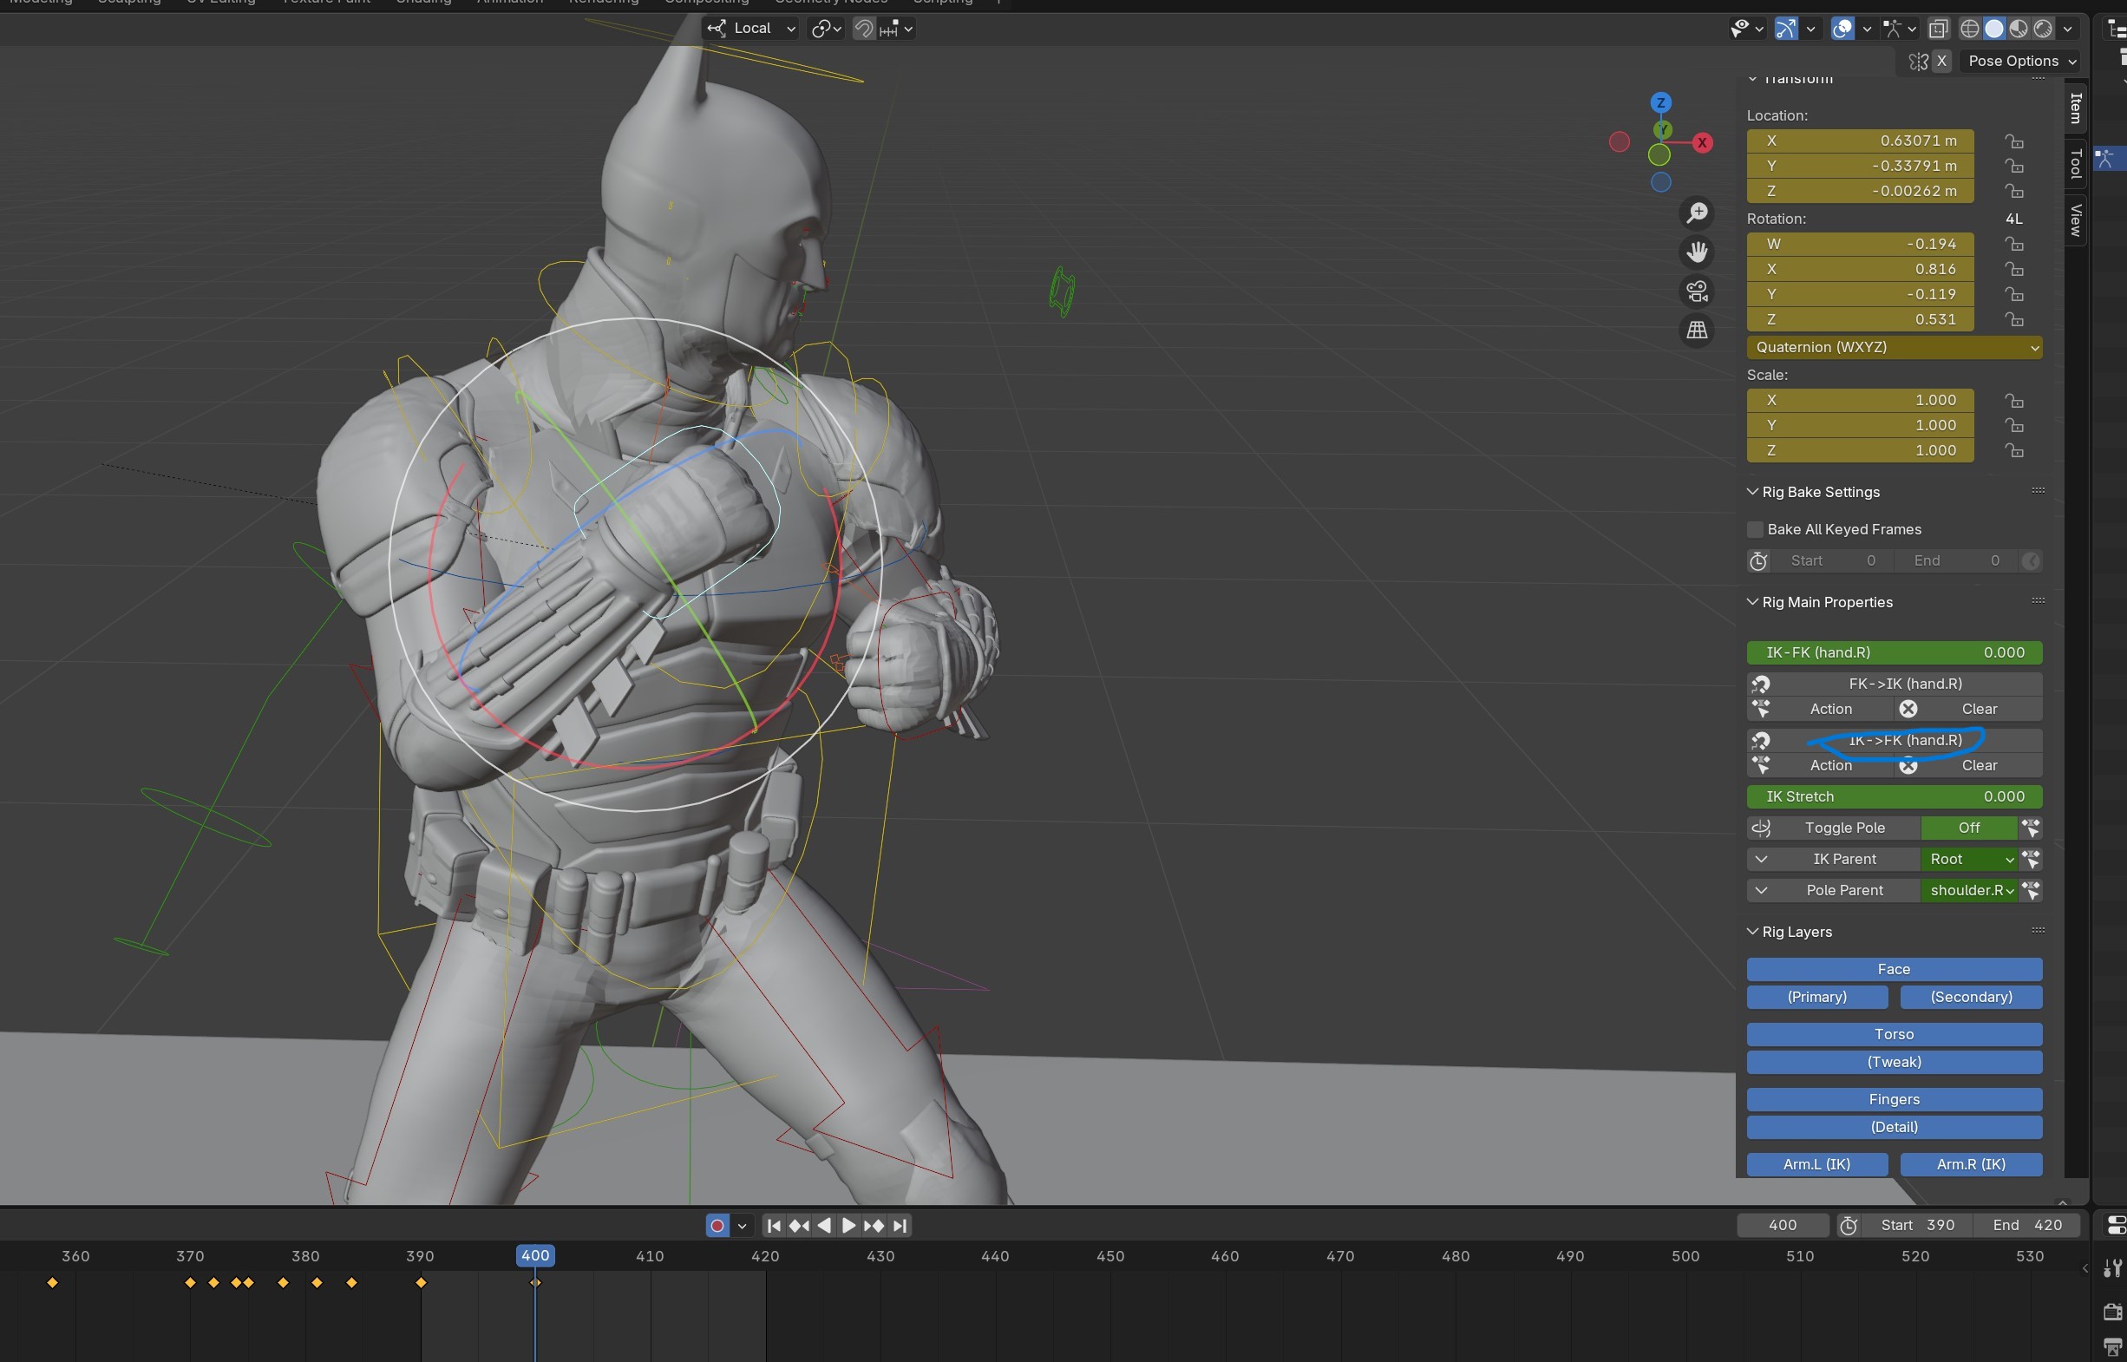This screenshot has width=2127, height=1362.
Task: Collapse the Rig Main Properties panel
Action: pos(1752,603)
